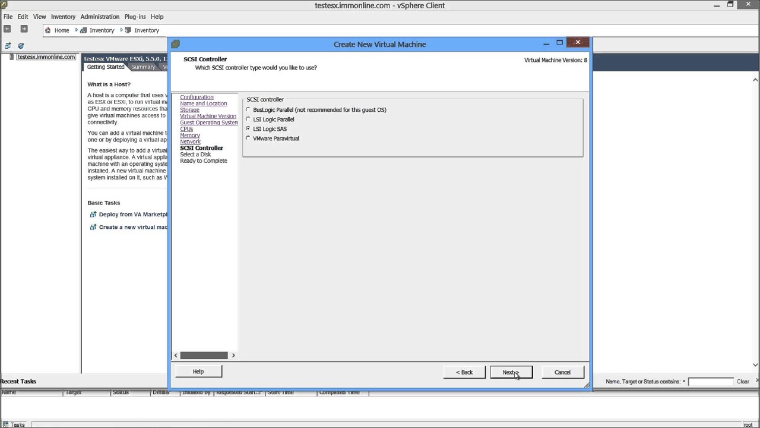Viewport: 760px width, 428px height.
Task: Click the wizard steps horizontal scrollbar thumb
Action: click(204, 355)
